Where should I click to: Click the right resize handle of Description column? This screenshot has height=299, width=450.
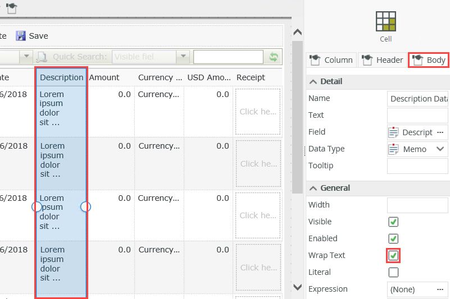tap(86, 207)
